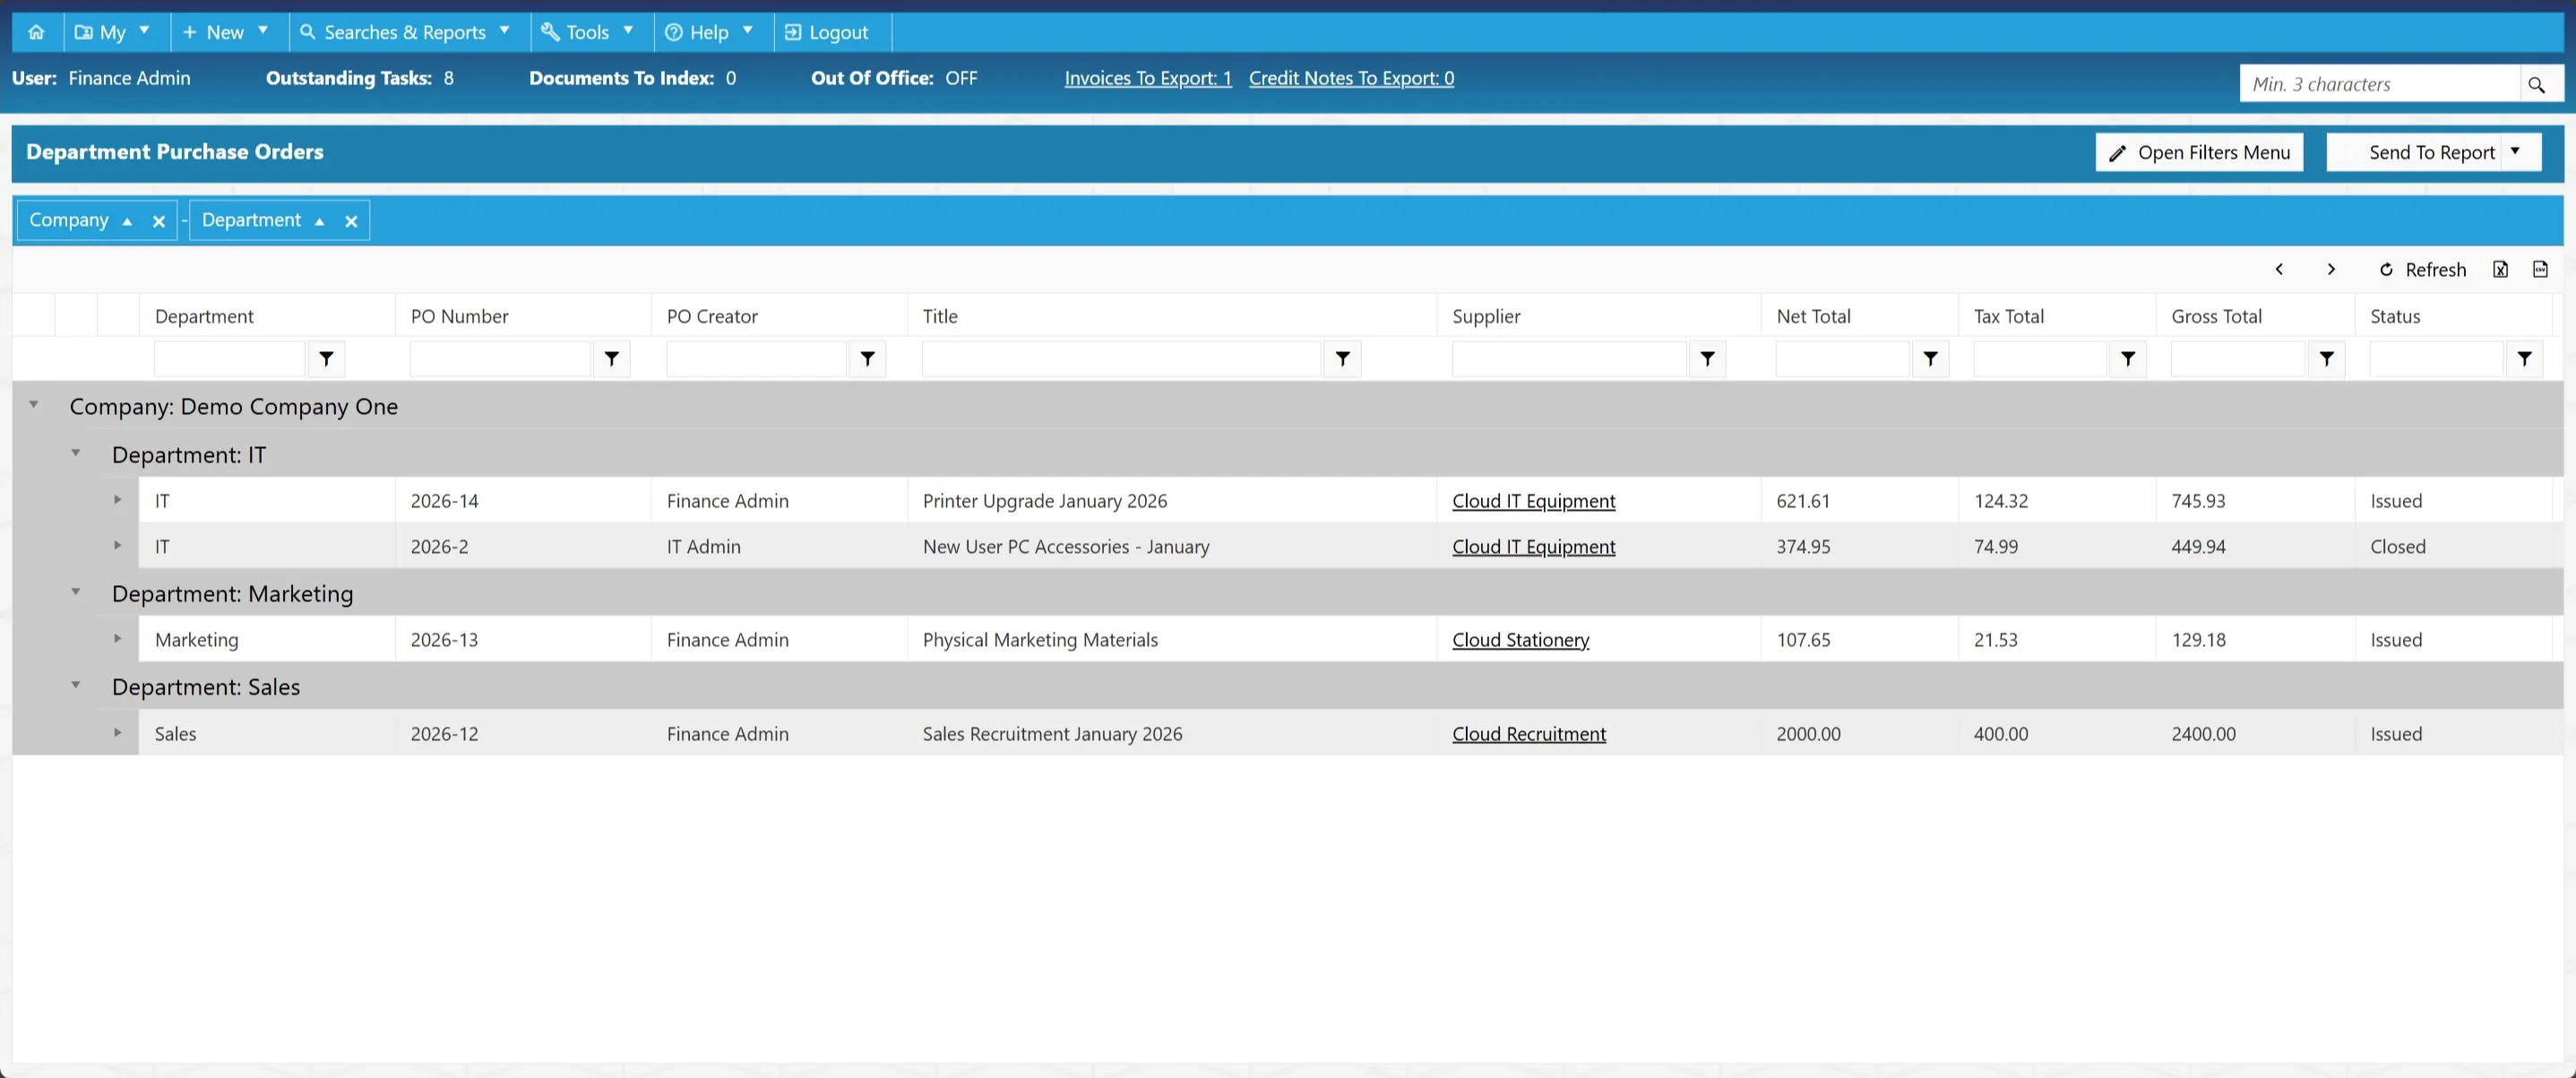
Task: Select the 'Sales Recruitment January 2026' cell
Action: [1172, 733]
